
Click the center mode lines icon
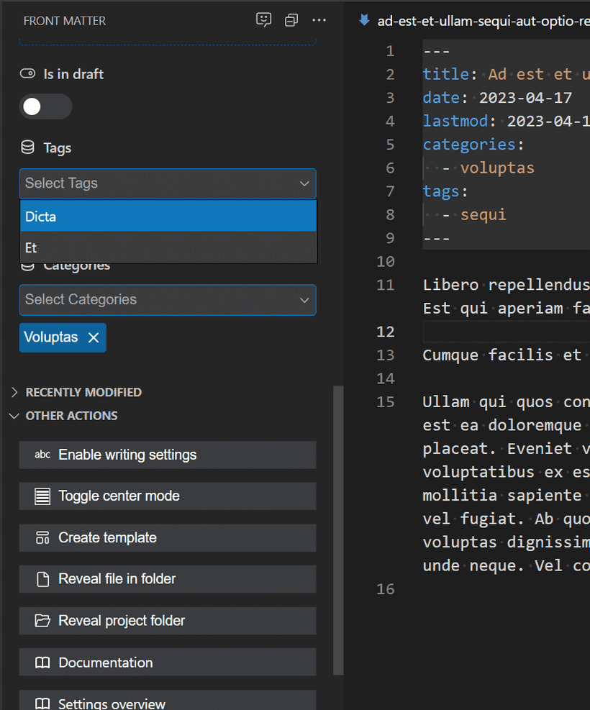click(x=42, y=496)
